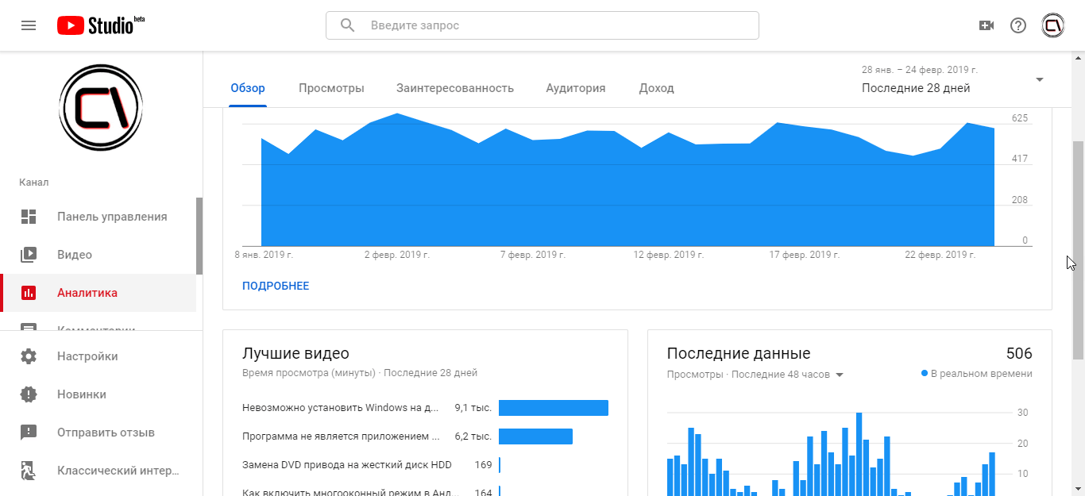This screenshot has width=1085, height=496.
Task: Open the help question mark icon
Action: pyautogui.click(x=1018, y=25)
